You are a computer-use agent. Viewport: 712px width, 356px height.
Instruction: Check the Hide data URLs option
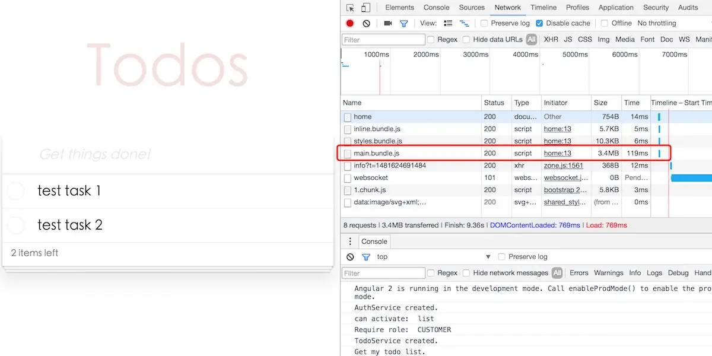click(x=466, y=40)
